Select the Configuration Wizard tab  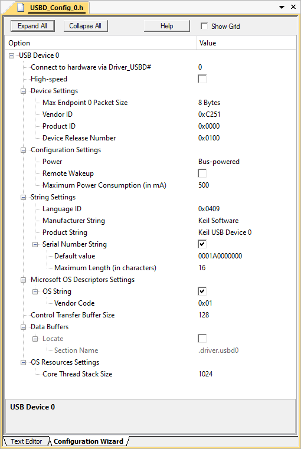point(88,441)
